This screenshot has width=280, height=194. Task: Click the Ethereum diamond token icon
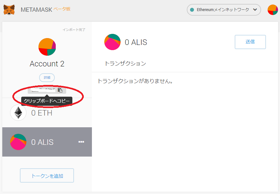pyautogui.click(x=18, y=113)
